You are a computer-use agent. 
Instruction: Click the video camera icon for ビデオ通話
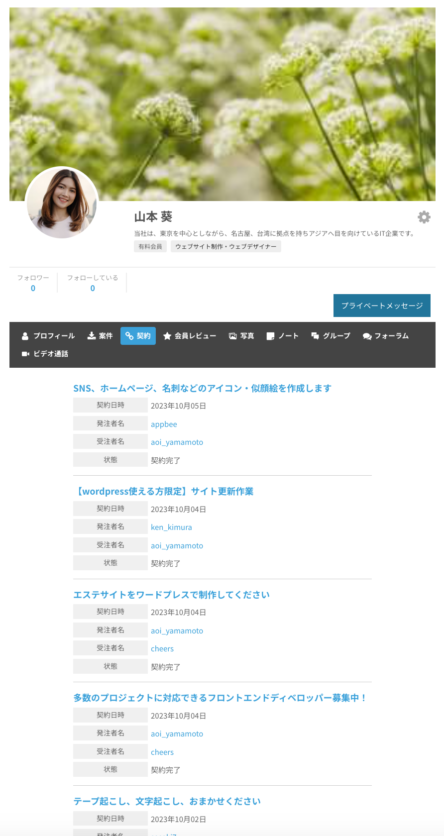(x=25, y=354)
